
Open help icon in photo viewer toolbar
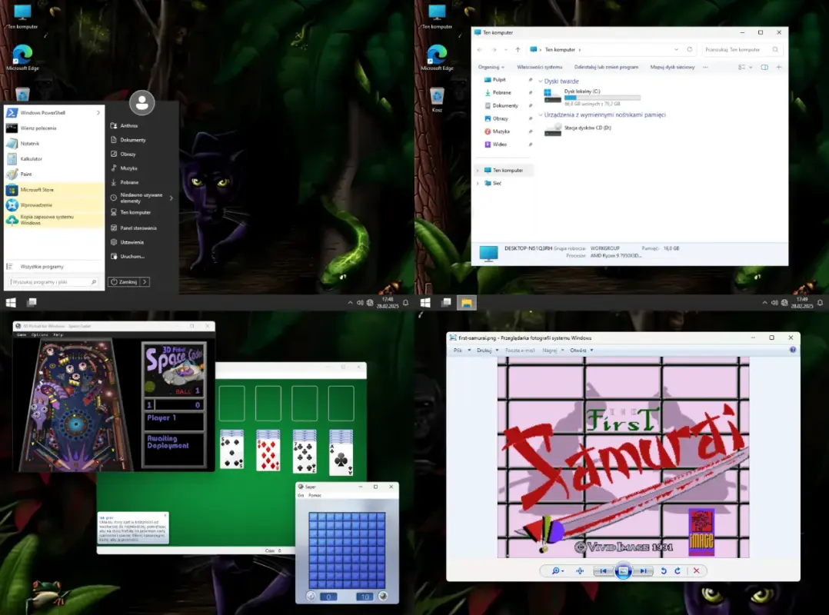793,350
